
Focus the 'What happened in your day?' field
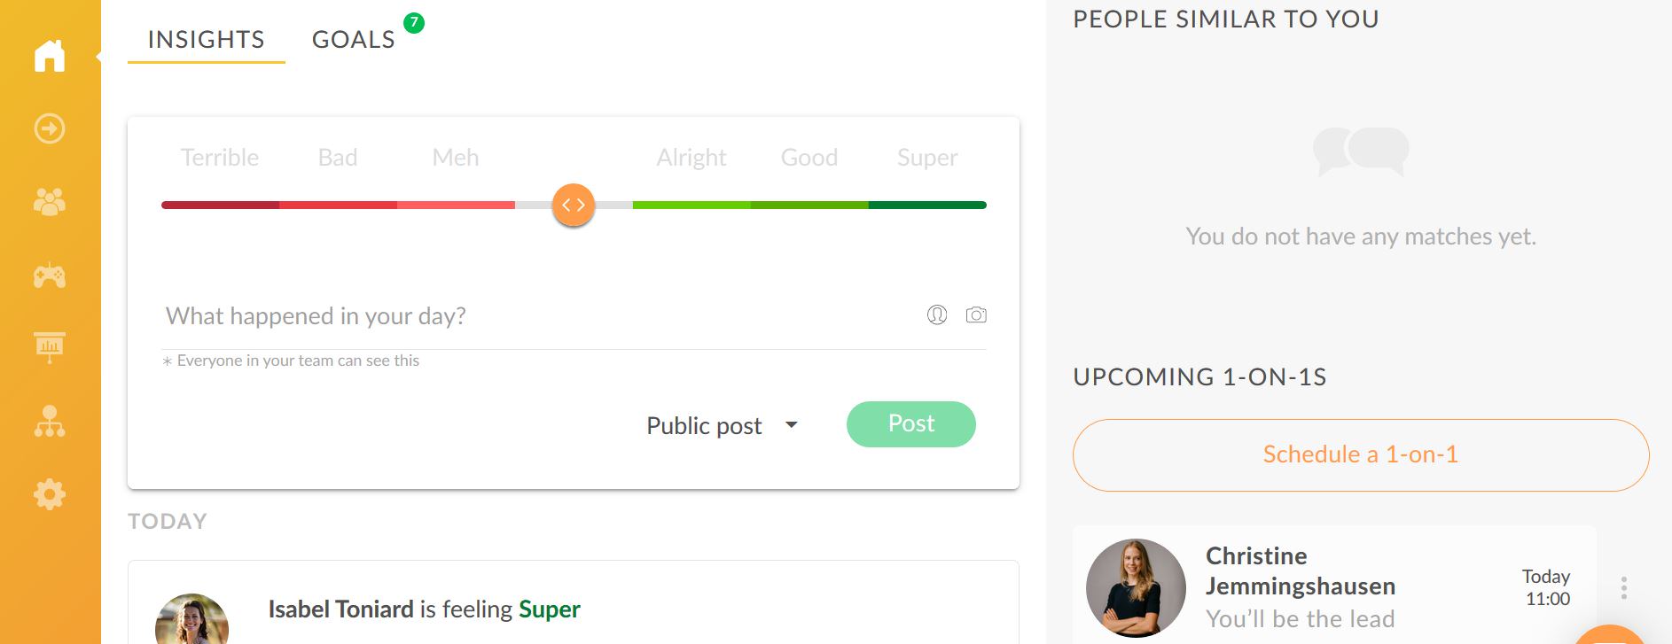pyautogui.click(x=541, y=316)
